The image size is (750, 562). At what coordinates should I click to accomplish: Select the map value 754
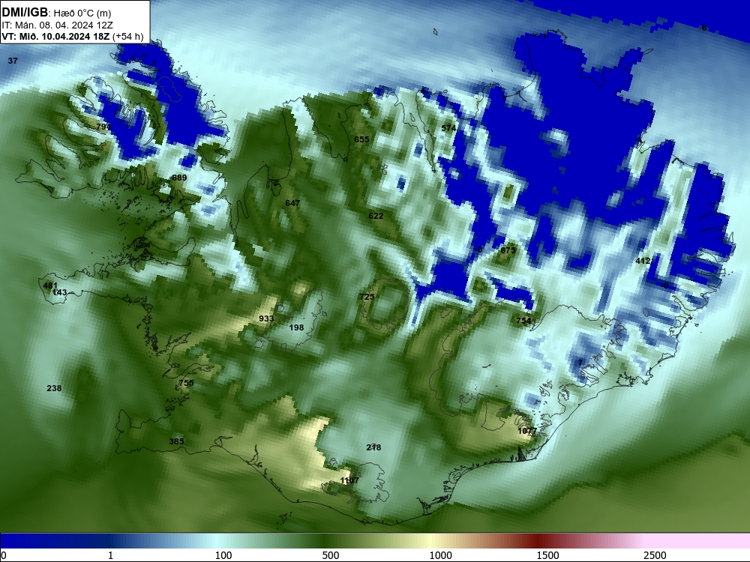point(523,321)
